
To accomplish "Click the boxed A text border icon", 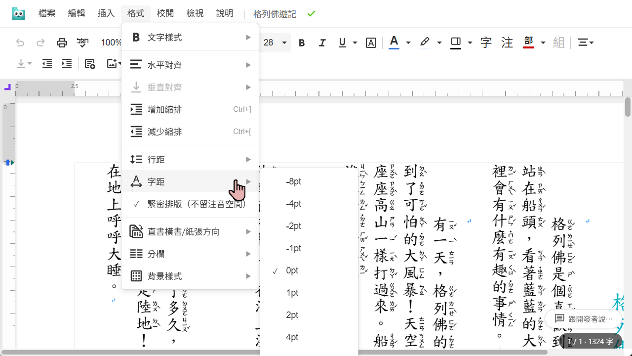I will coord(371,43).
